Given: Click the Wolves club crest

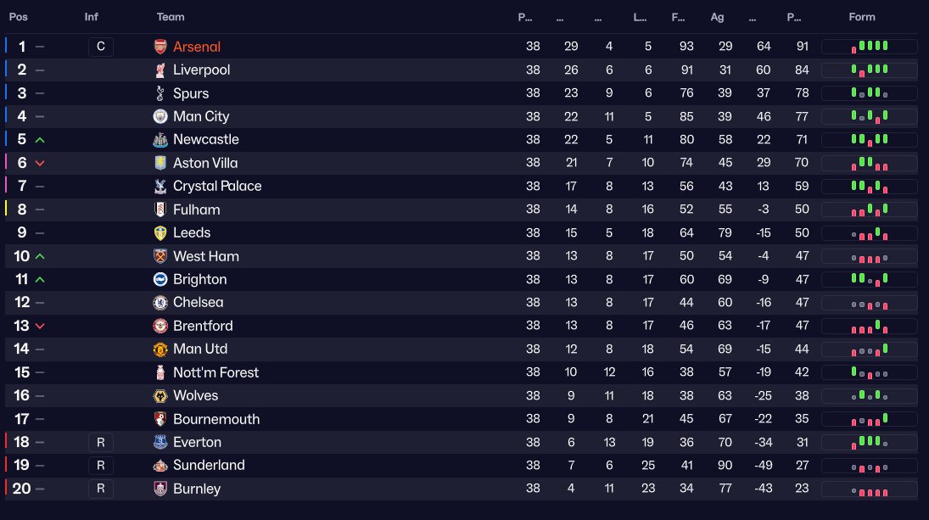Looking at the screenshot, I should [x=160, y=396].
